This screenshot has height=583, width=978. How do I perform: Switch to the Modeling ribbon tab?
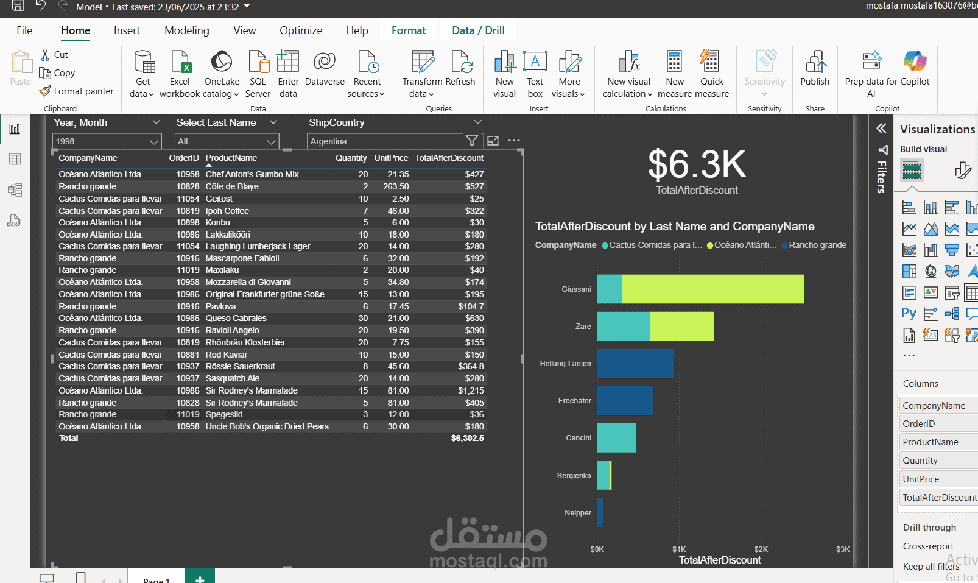(186, 30)
